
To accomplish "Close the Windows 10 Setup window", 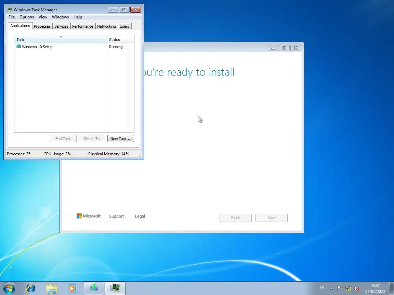I will pos(296,48).
